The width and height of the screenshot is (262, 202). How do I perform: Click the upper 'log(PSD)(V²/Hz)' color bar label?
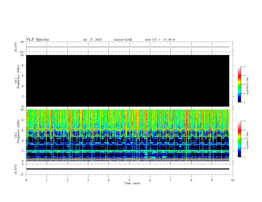247,86
